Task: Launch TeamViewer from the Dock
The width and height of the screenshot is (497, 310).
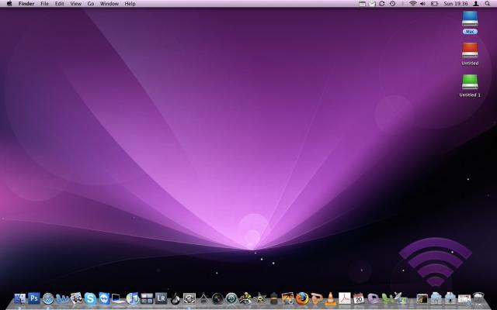Action: 104,298
